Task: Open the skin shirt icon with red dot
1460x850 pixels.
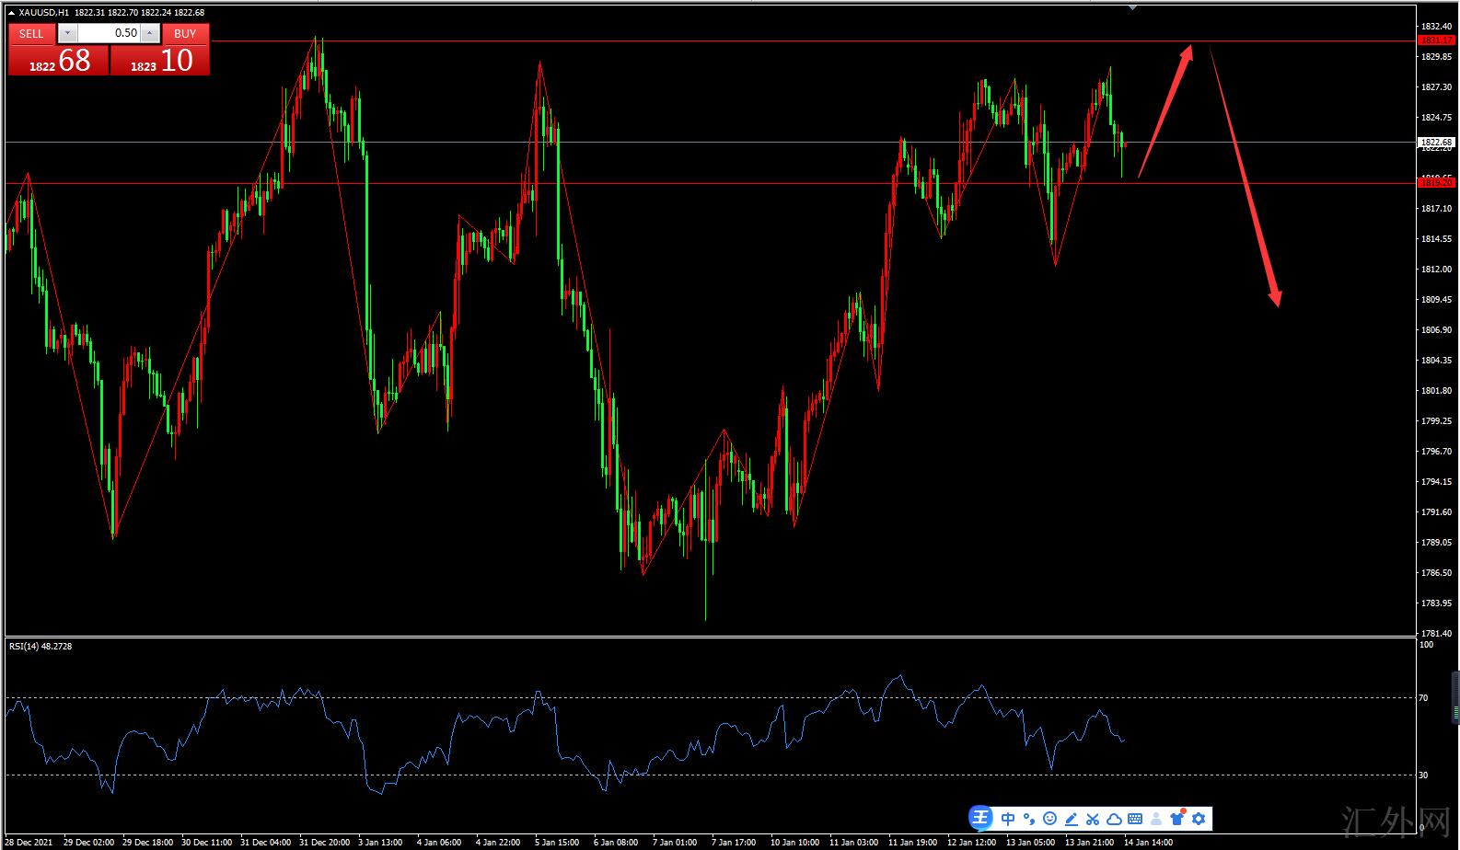Action: coord(1177,818)
